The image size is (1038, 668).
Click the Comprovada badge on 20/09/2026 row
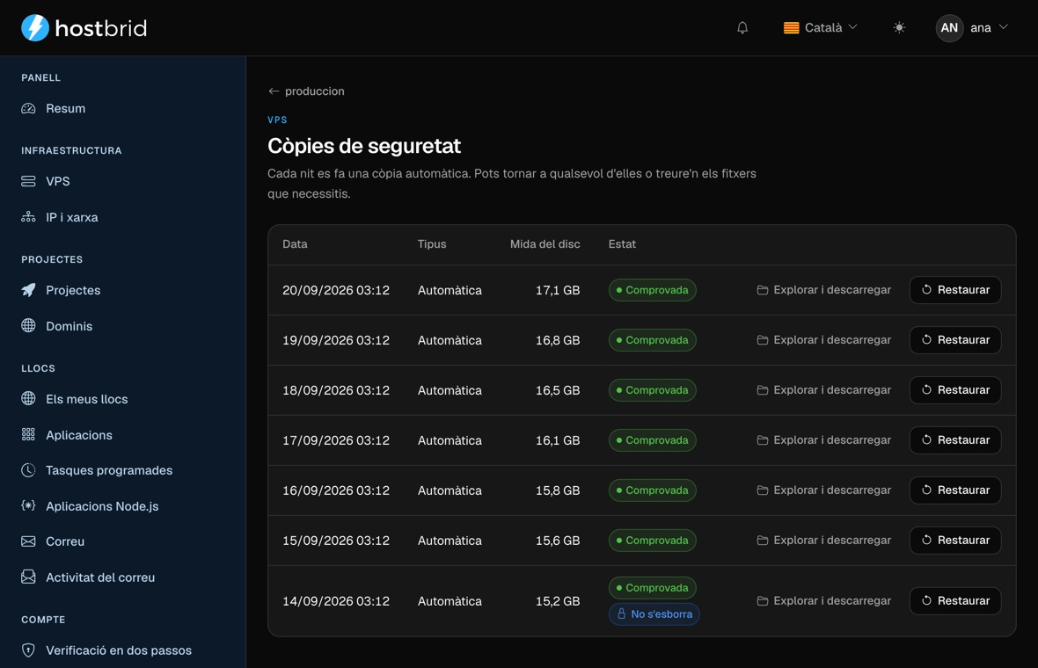click(x=652, y=290)
